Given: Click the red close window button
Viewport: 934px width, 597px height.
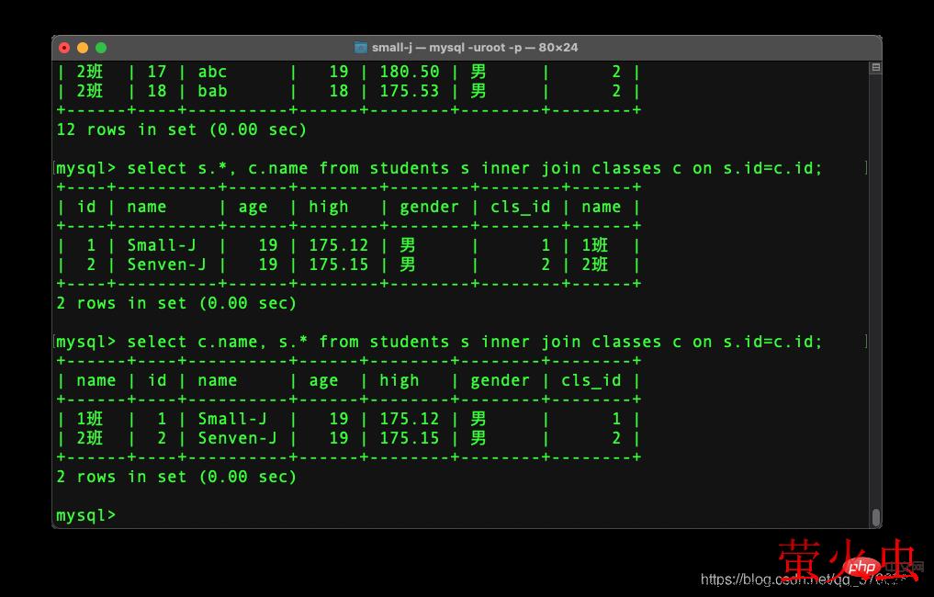Looking at the screenshot, I should click(64, 48).
